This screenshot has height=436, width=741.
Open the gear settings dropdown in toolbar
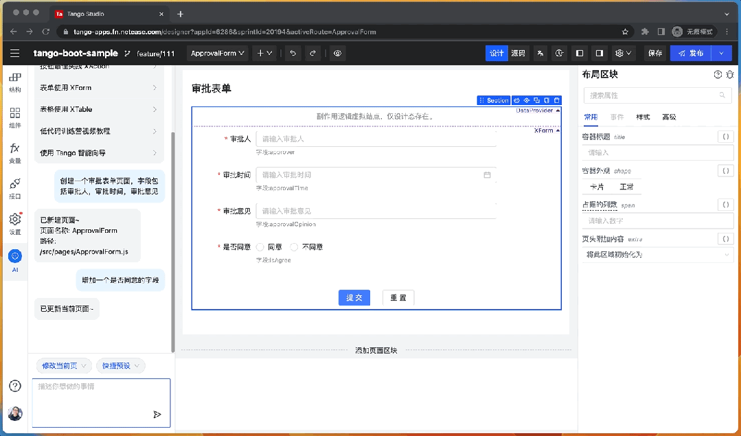coord(623,54)
